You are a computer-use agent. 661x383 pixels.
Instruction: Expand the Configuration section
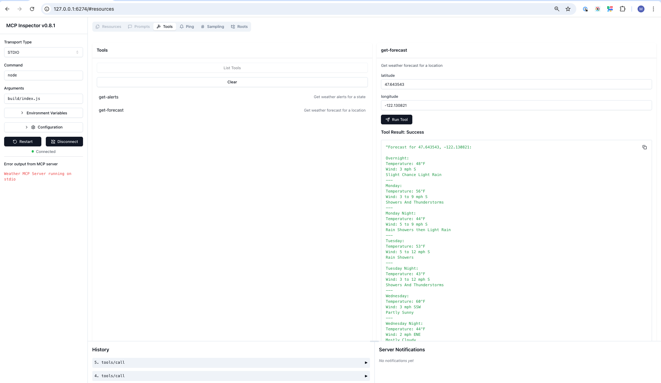[x=43, y=127]
